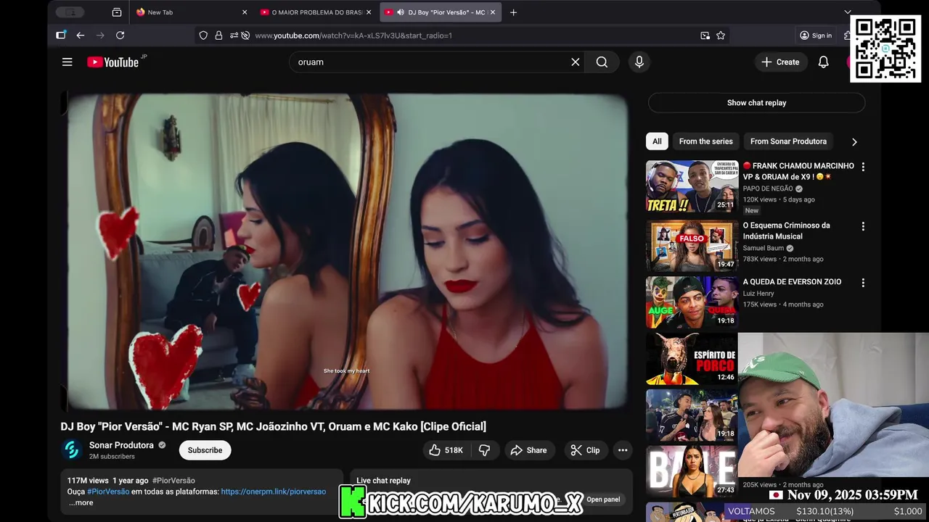Click the autoplay blocked icon in address bar
This screenshot has width=929, height=522.
coord(245,36)
